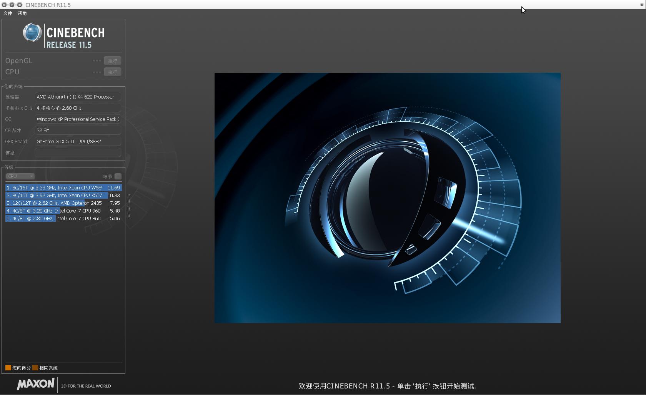Select the AMD Opteron 2435 ranking row
Viewport: 646px width, 395px height.
(x=63, y=203)
